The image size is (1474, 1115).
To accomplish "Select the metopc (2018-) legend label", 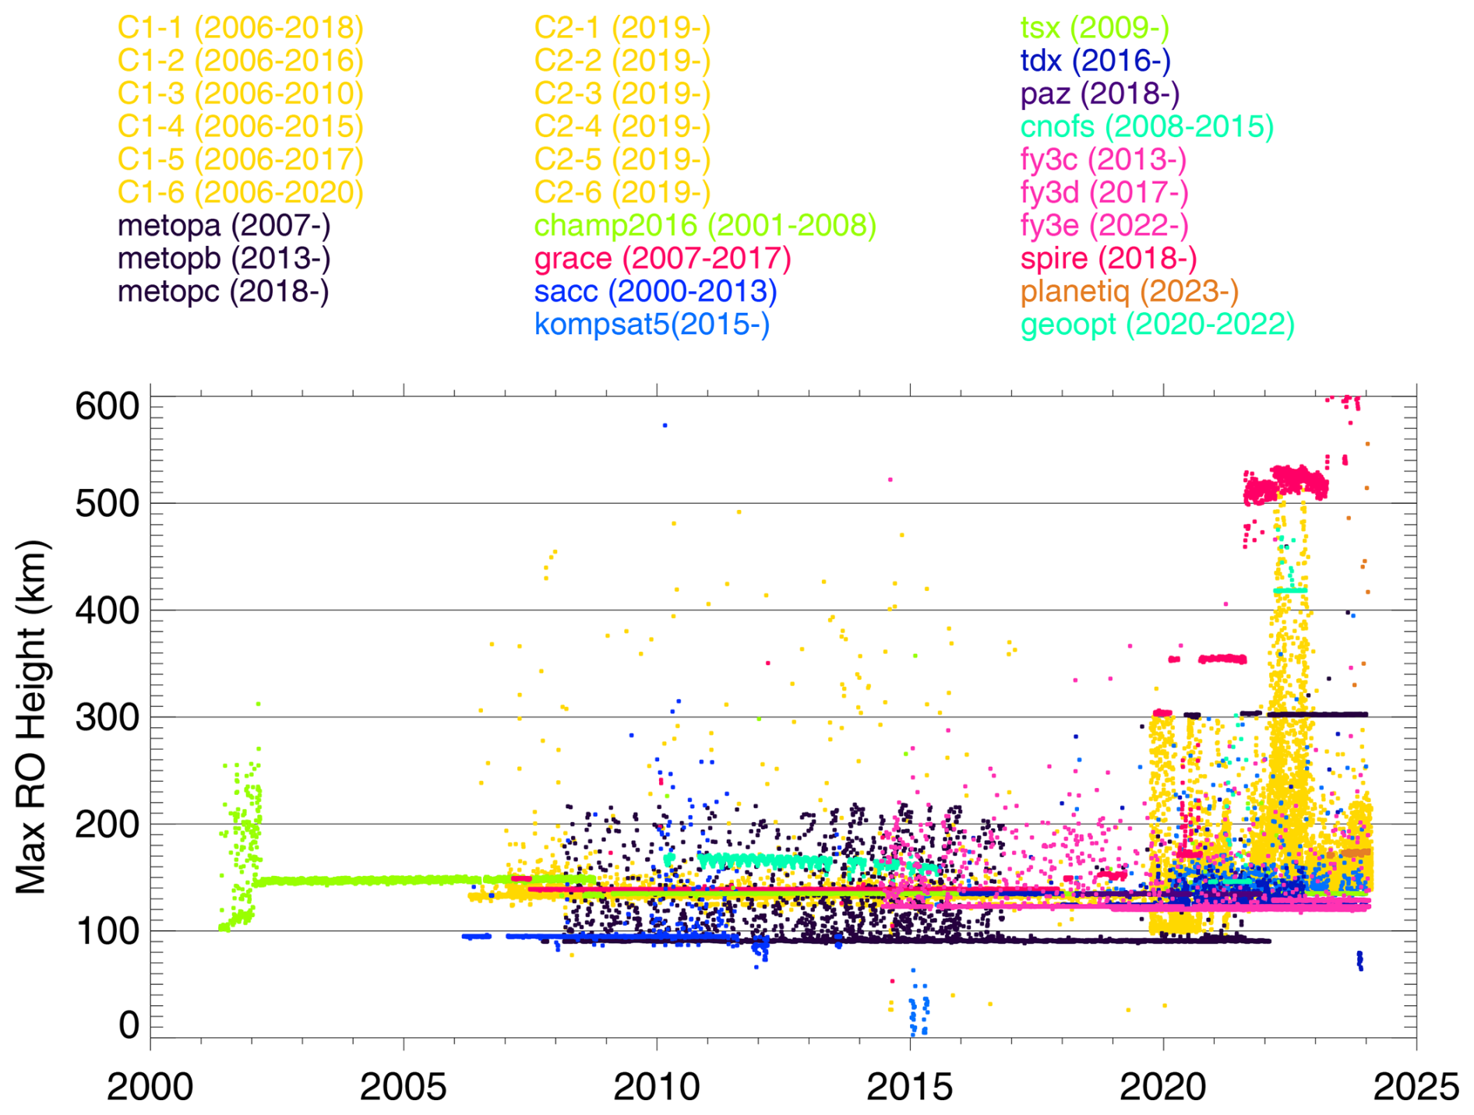I will [x=223, y=291].
